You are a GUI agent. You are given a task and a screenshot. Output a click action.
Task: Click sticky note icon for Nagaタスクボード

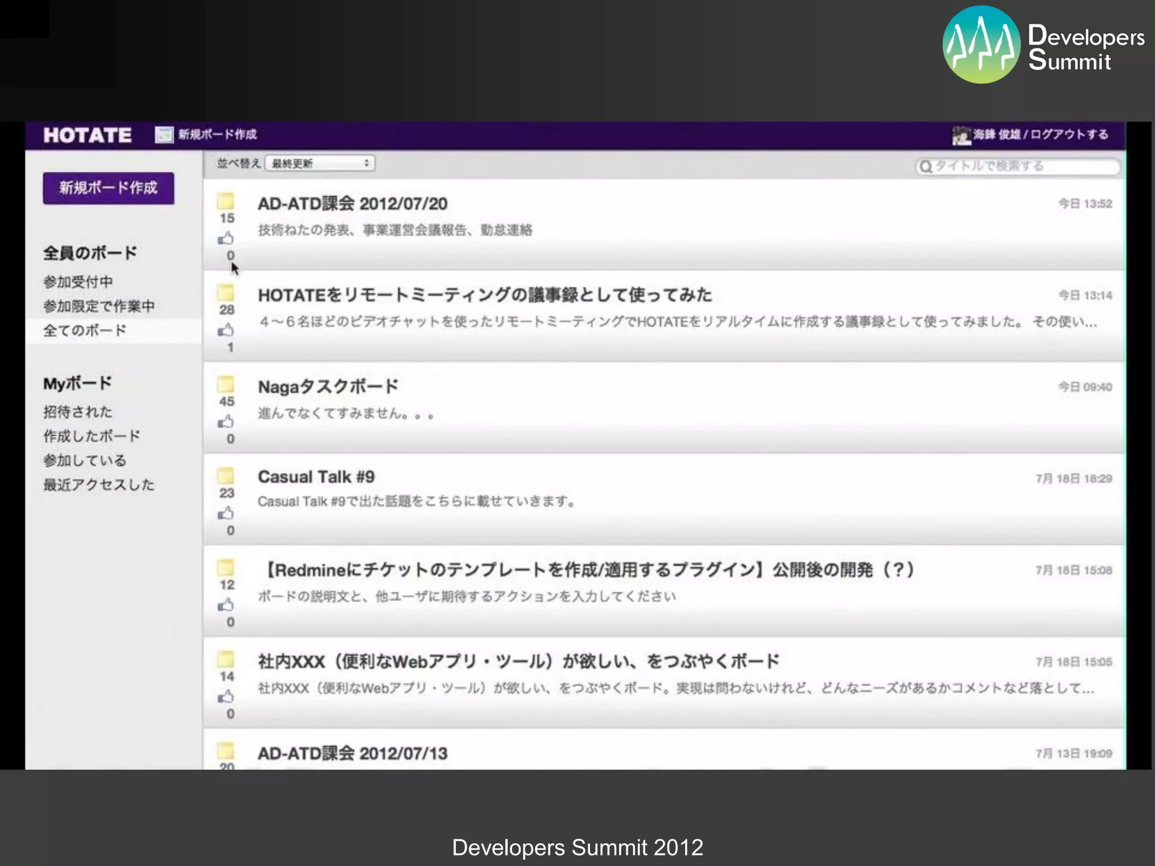[x=226, y=384]
